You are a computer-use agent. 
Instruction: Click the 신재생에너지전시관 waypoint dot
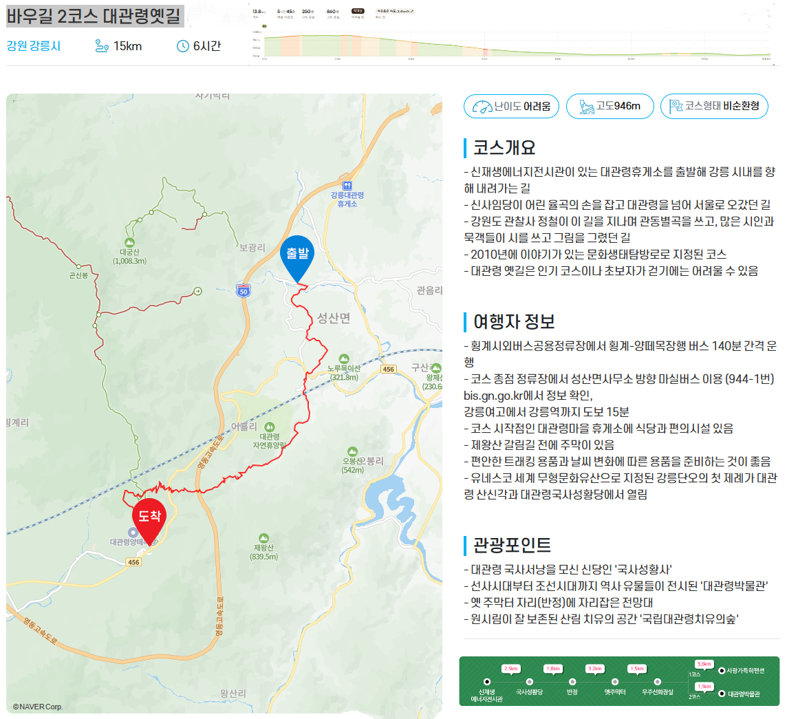click(487, 681)
